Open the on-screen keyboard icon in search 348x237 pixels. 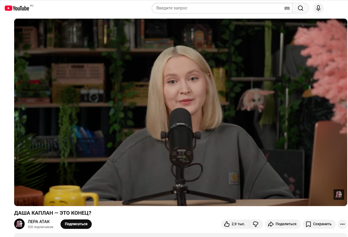tap(287, 8)
